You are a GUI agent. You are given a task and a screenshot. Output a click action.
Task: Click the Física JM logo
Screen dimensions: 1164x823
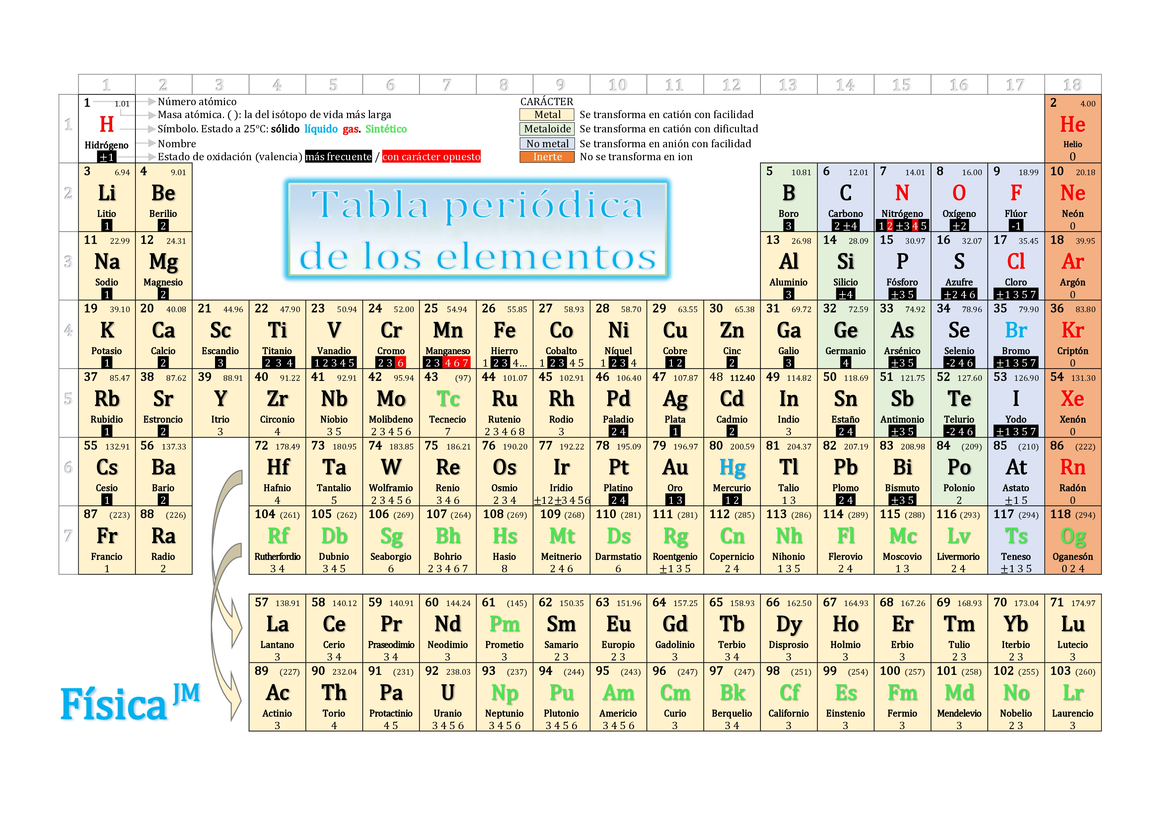point(131,702)
